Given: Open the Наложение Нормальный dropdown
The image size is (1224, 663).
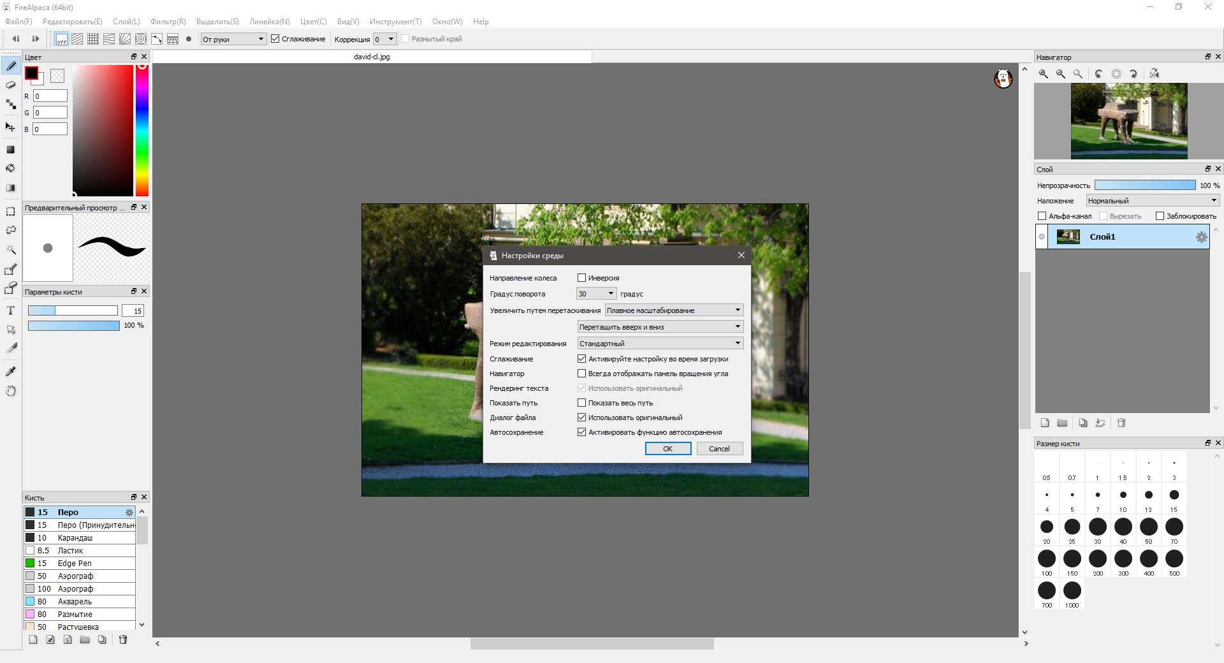Looking at the screenshot, I should tap(1153, 201).
